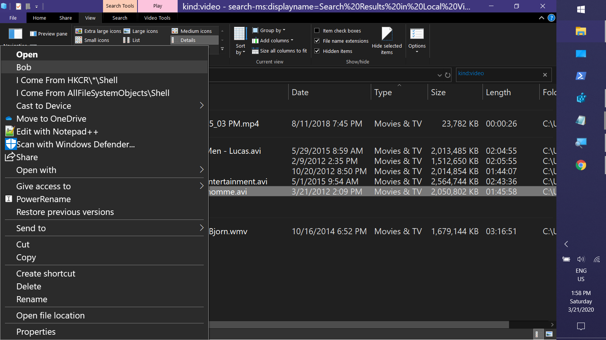Expand the layout gallery more arrow

tap(222, 49)
